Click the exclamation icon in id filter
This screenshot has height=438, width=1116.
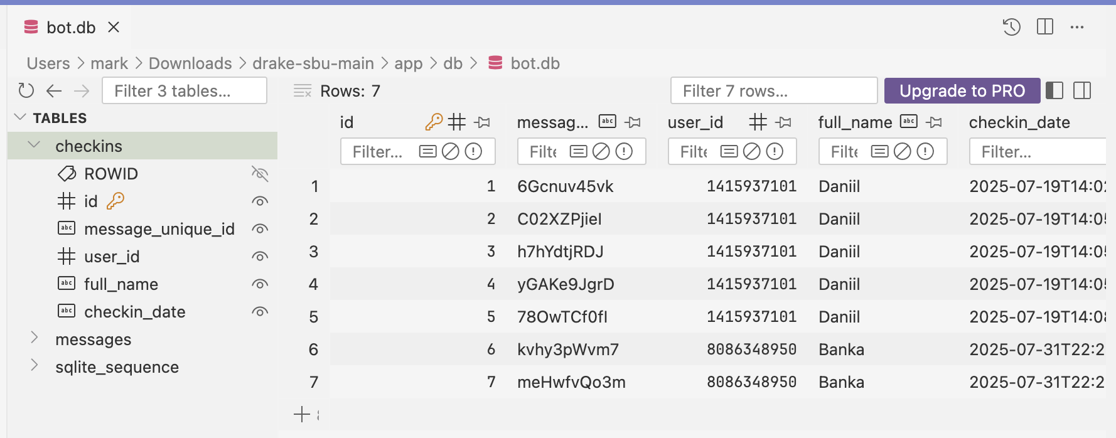tap(473, 151)
